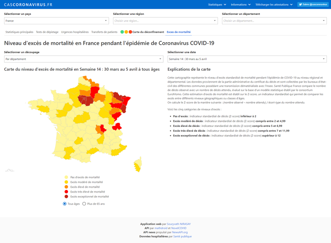Open the 'Choisir une région' dropdown
This screenshot has height=243, width=331.
point(165,21)
